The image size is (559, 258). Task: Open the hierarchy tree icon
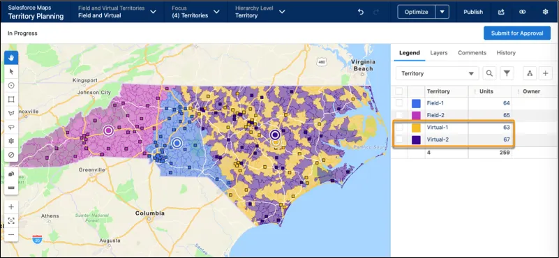530,73
